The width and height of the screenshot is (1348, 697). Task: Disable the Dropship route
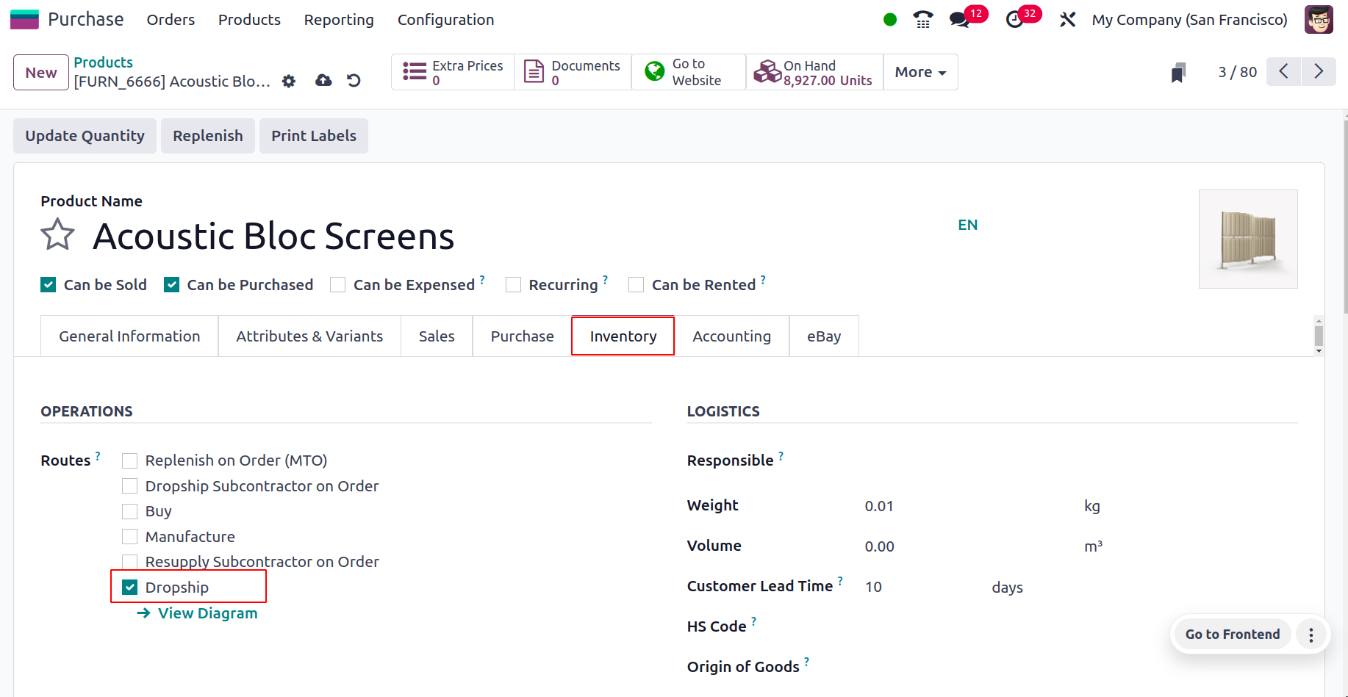[130, 587]
